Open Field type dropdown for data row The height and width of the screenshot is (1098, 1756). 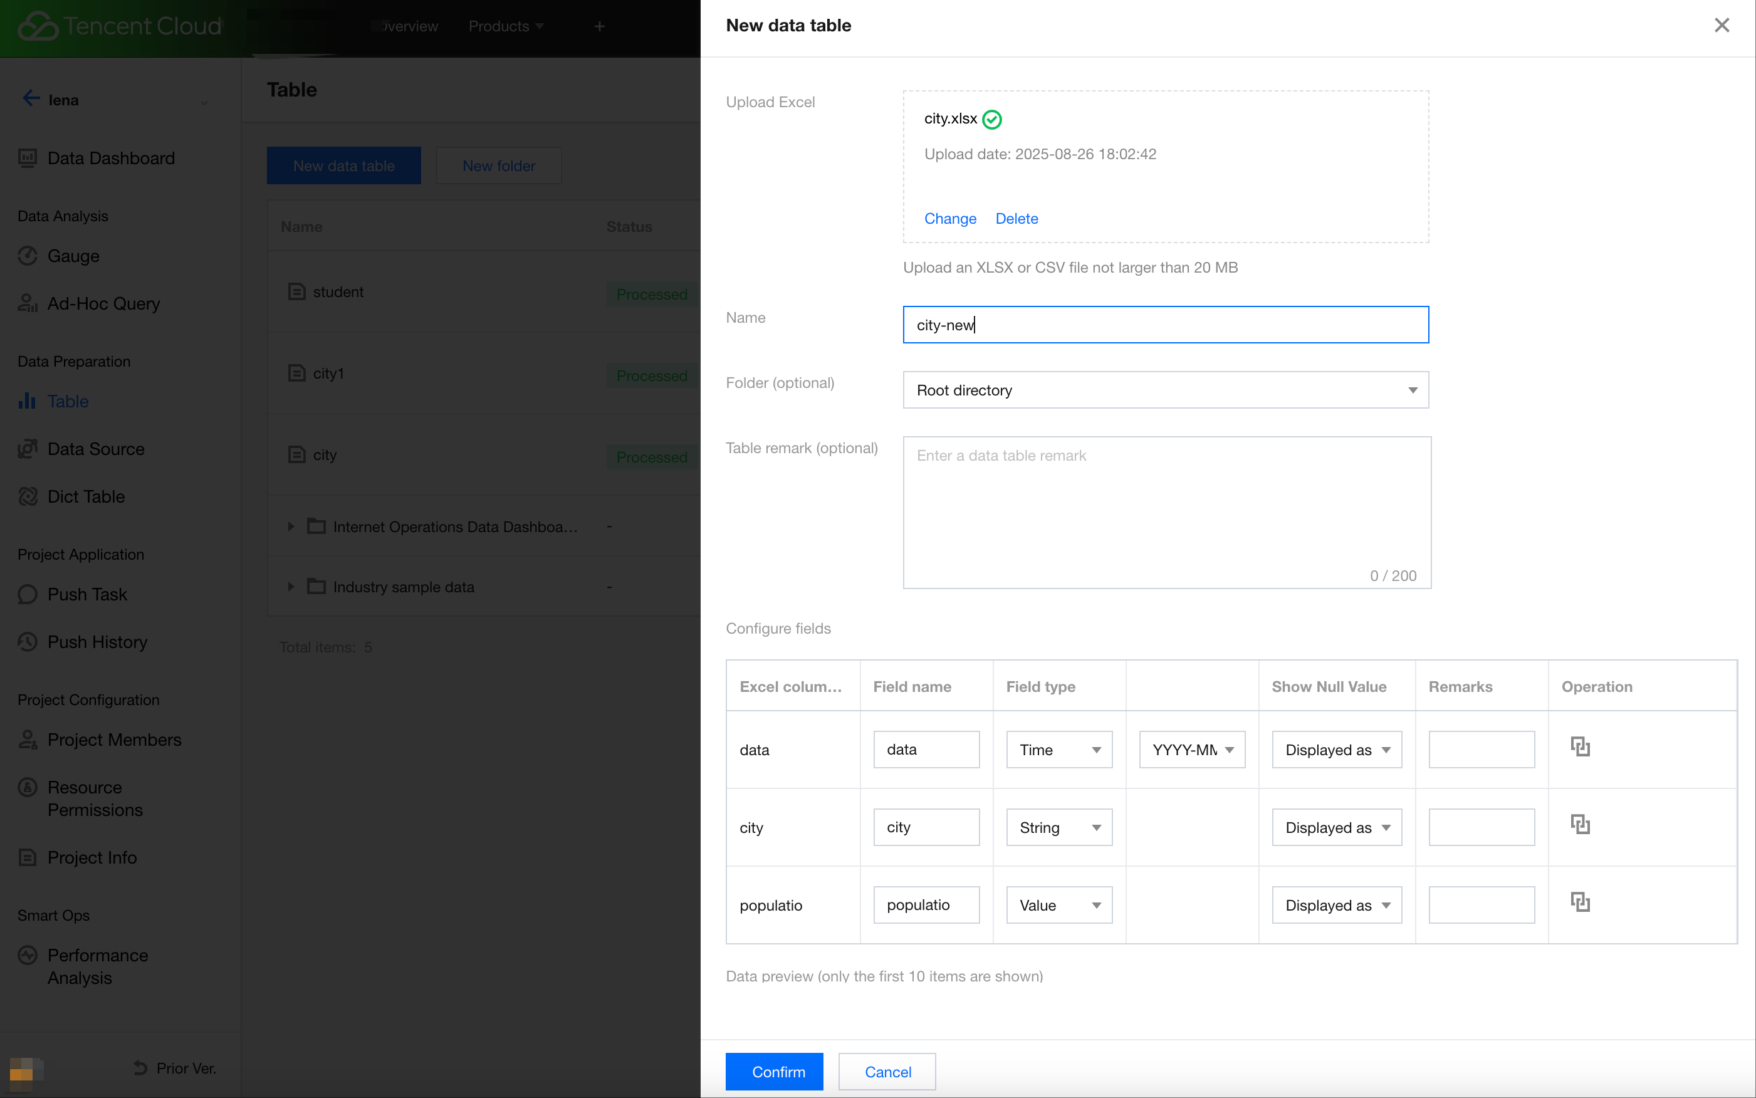1059,750
